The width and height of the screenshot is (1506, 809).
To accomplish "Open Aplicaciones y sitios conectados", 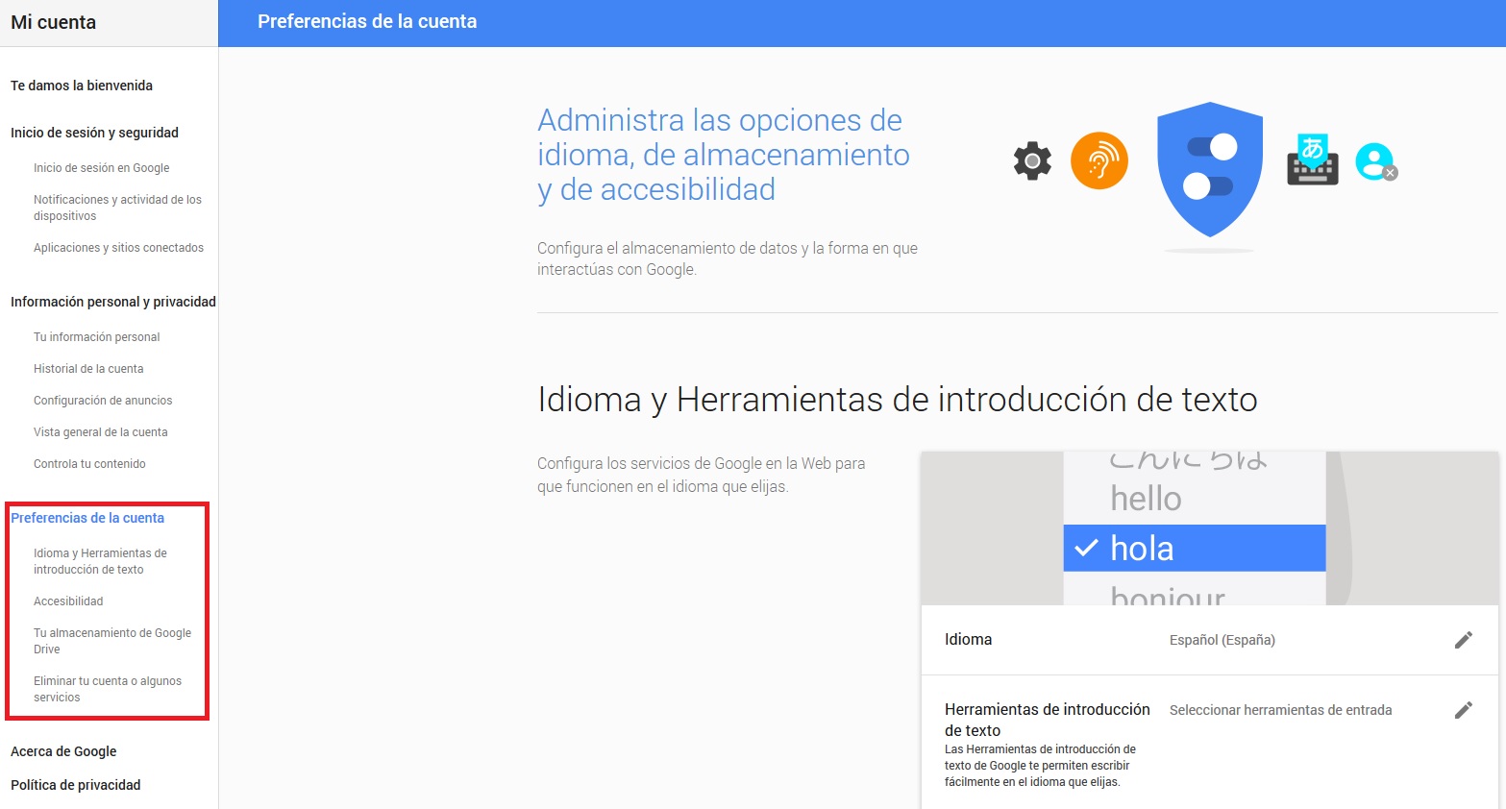I will pos(118,248).
